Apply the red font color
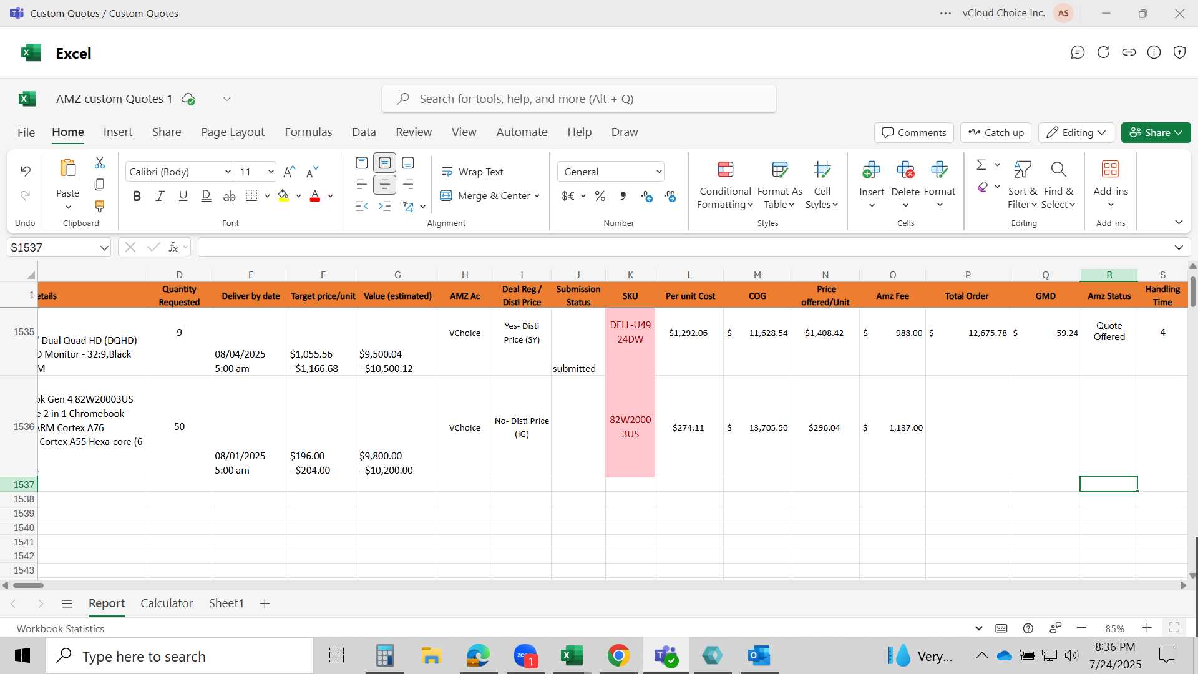 coord(315,196)
